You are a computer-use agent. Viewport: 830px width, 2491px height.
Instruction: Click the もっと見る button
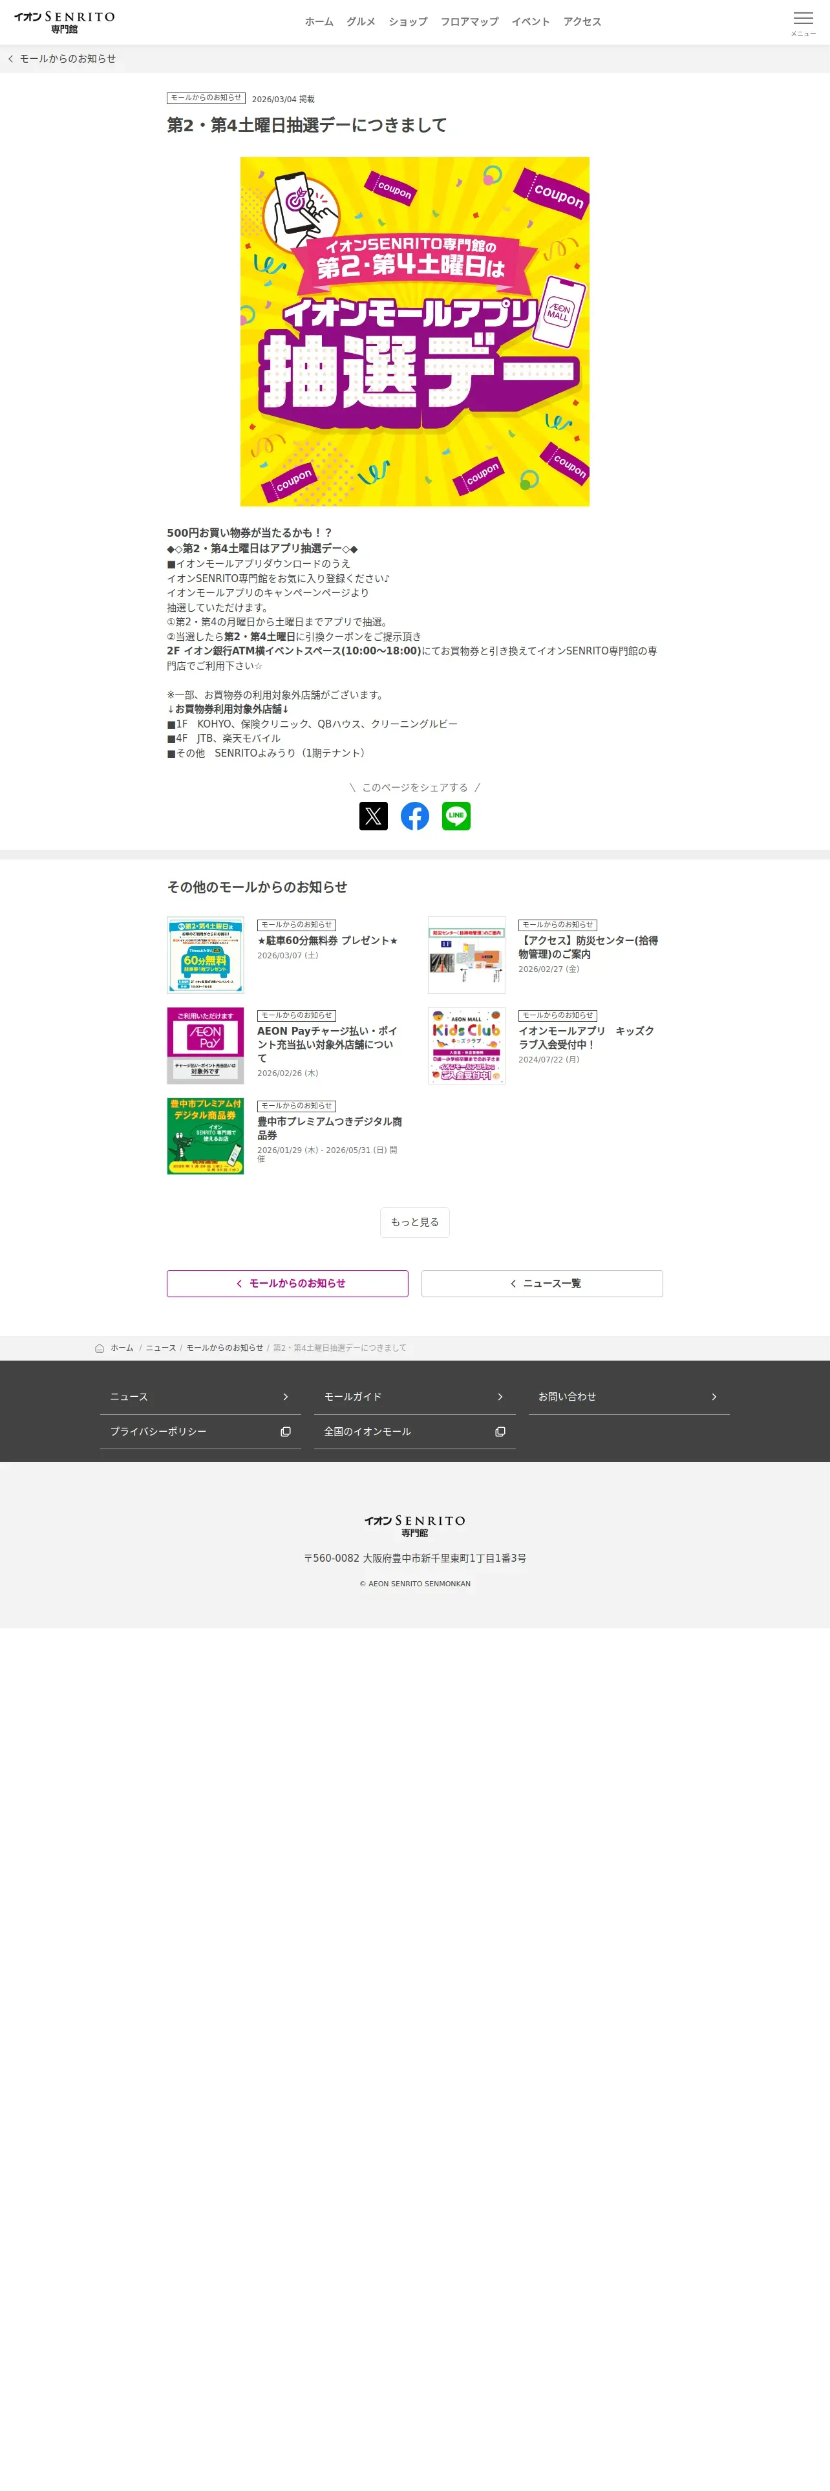414,1222
